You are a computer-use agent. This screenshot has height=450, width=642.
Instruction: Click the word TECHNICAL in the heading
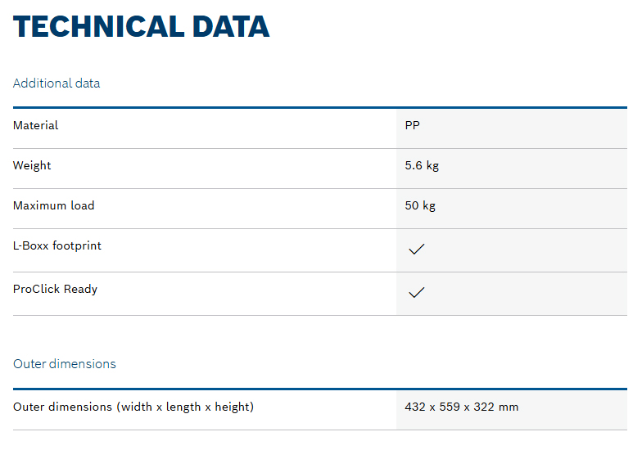[x=97, y=27]
